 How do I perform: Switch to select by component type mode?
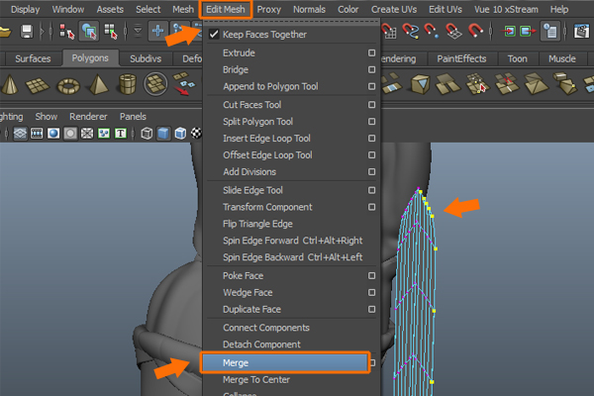pos(111,31)
